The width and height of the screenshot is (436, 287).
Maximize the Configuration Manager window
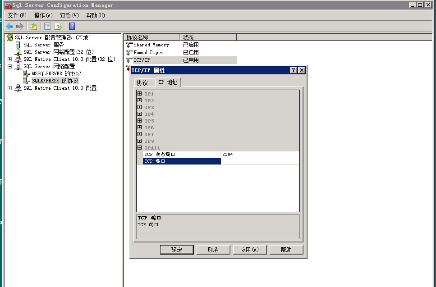(x=420, y=5)
